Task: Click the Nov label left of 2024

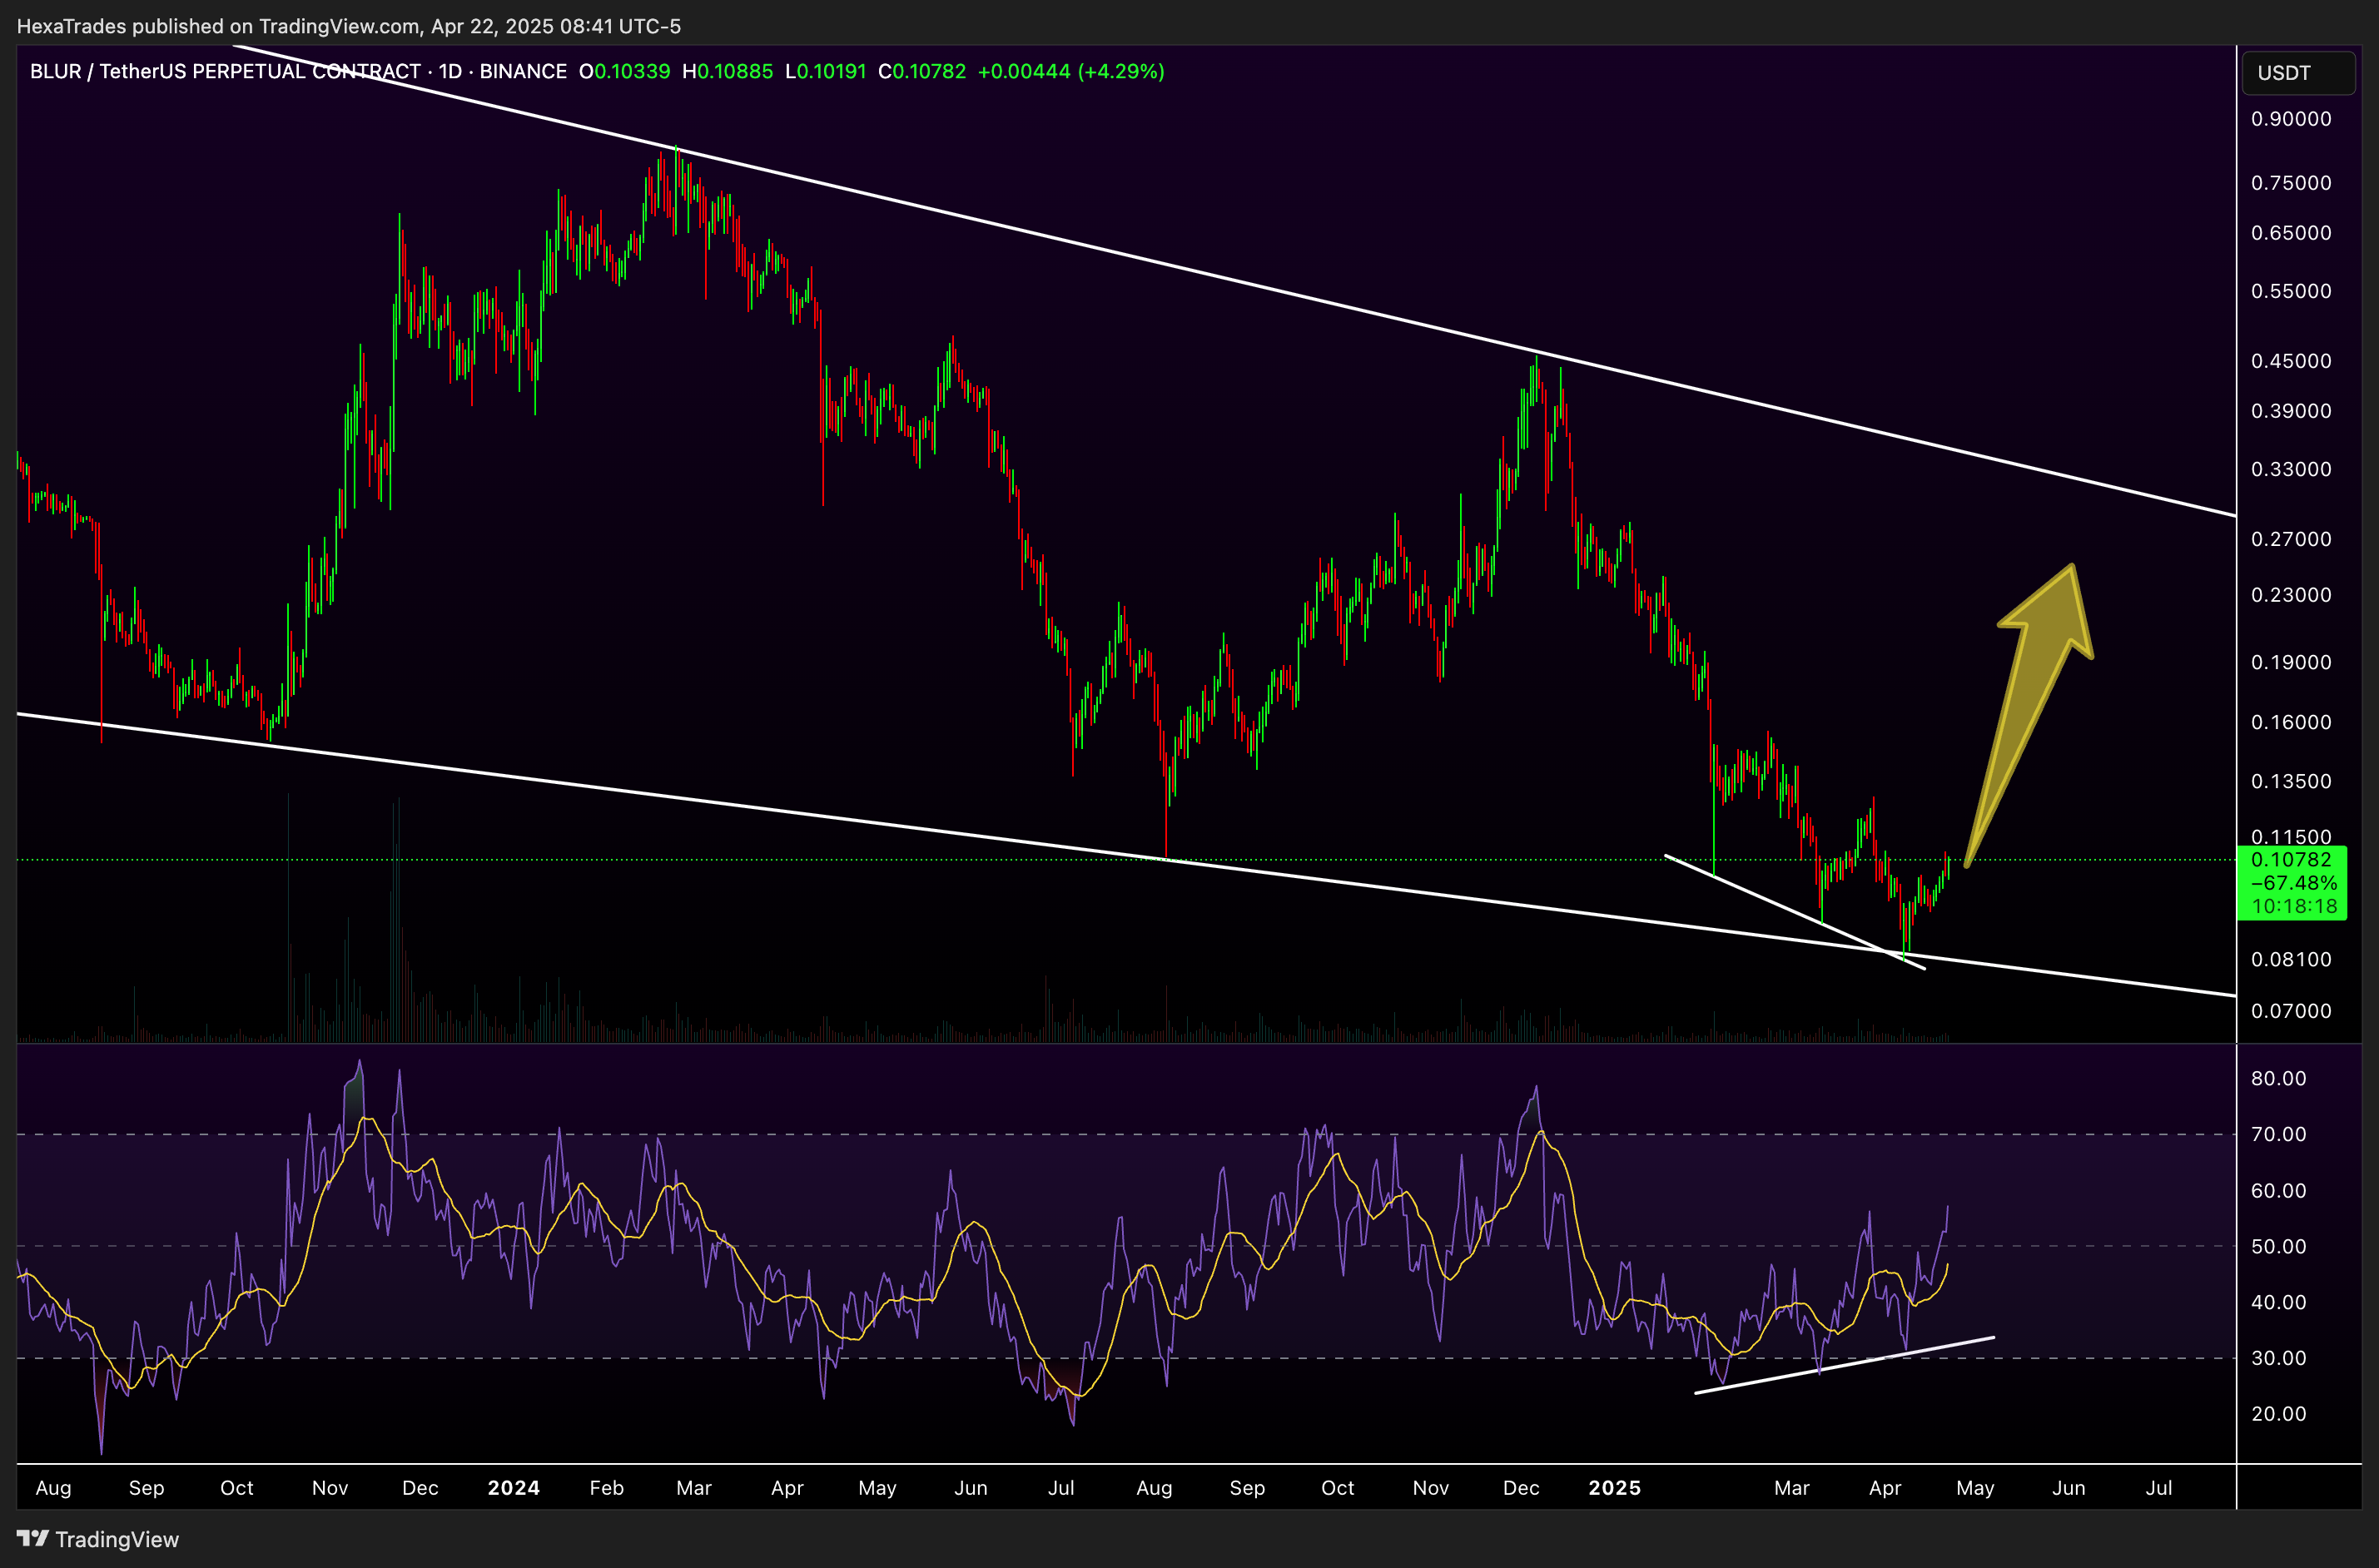Action: (x=330, y=1488)
